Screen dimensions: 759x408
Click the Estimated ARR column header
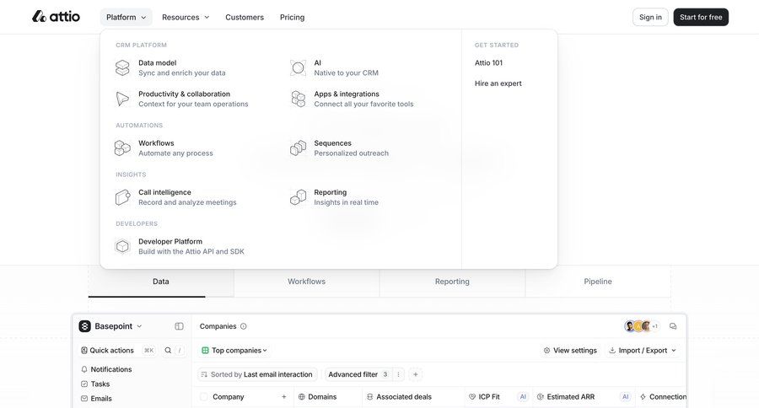(x=584, y=397)
